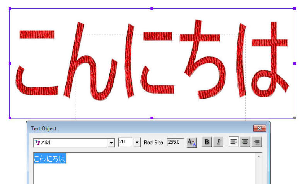Click the bottom-center selection handle

[x=152, y=118]
